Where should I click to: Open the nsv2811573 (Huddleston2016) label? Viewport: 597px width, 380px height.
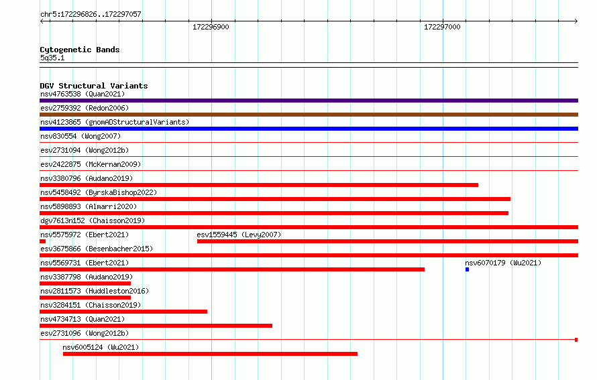[95, 291]
